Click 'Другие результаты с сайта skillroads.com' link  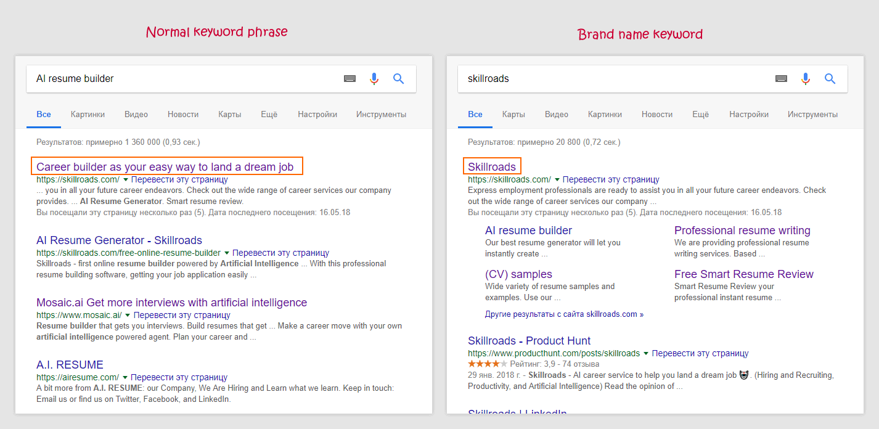coord(564,314)
